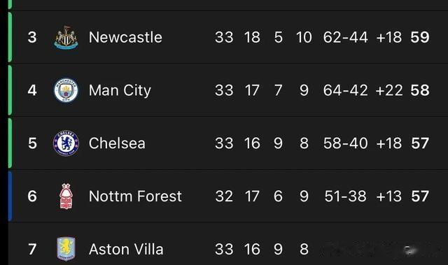Click the Nottm Forest club crest
The height and width of the screenshot is (265, 448).
coord(66,196)
